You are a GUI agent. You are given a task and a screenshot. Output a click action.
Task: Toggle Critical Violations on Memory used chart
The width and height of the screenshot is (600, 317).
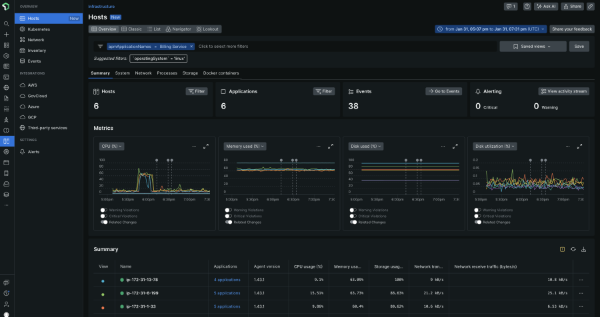[228, 216]
